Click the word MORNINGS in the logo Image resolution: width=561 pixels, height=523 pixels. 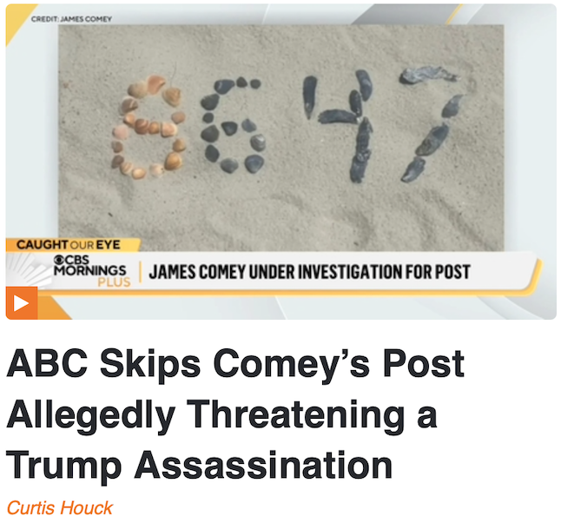pos(89,270)
